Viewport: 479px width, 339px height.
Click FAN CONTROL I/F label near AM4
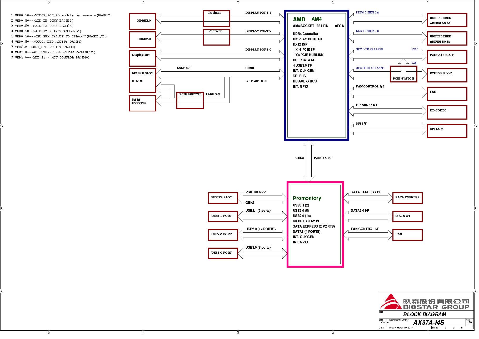point(370,86)
